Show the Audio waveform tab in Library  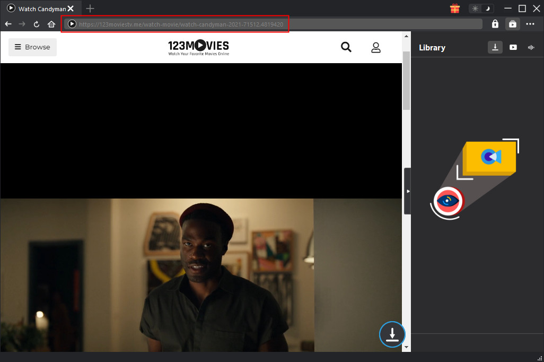click(531, 47)
